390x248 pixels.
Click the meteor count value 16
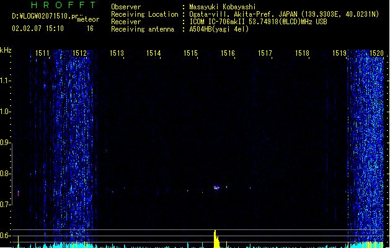click(x=90, y=29)
